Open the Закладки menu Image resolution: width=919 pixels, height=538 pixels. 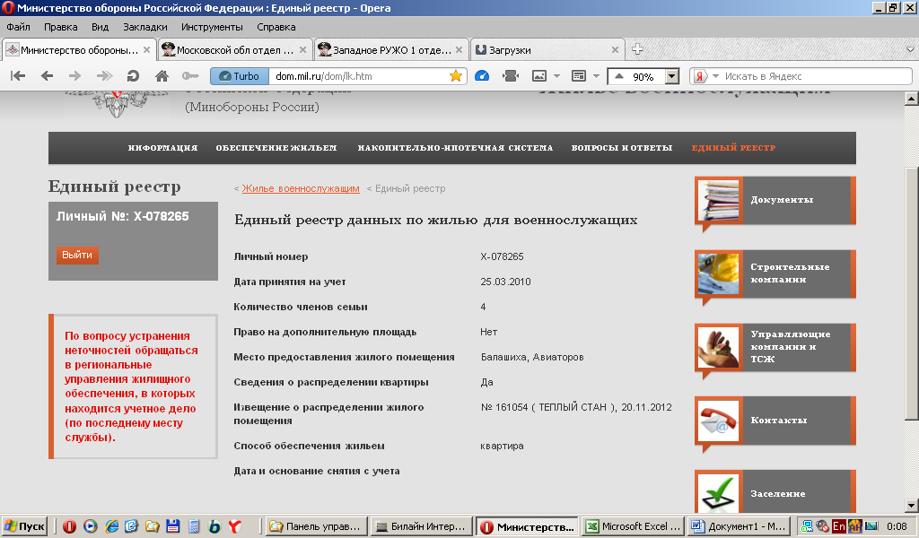pyautogui.click(x=144, y=27)
